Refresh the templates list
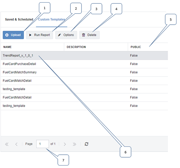The height and width of the screenshot is (168, 180). click(87, 144)
